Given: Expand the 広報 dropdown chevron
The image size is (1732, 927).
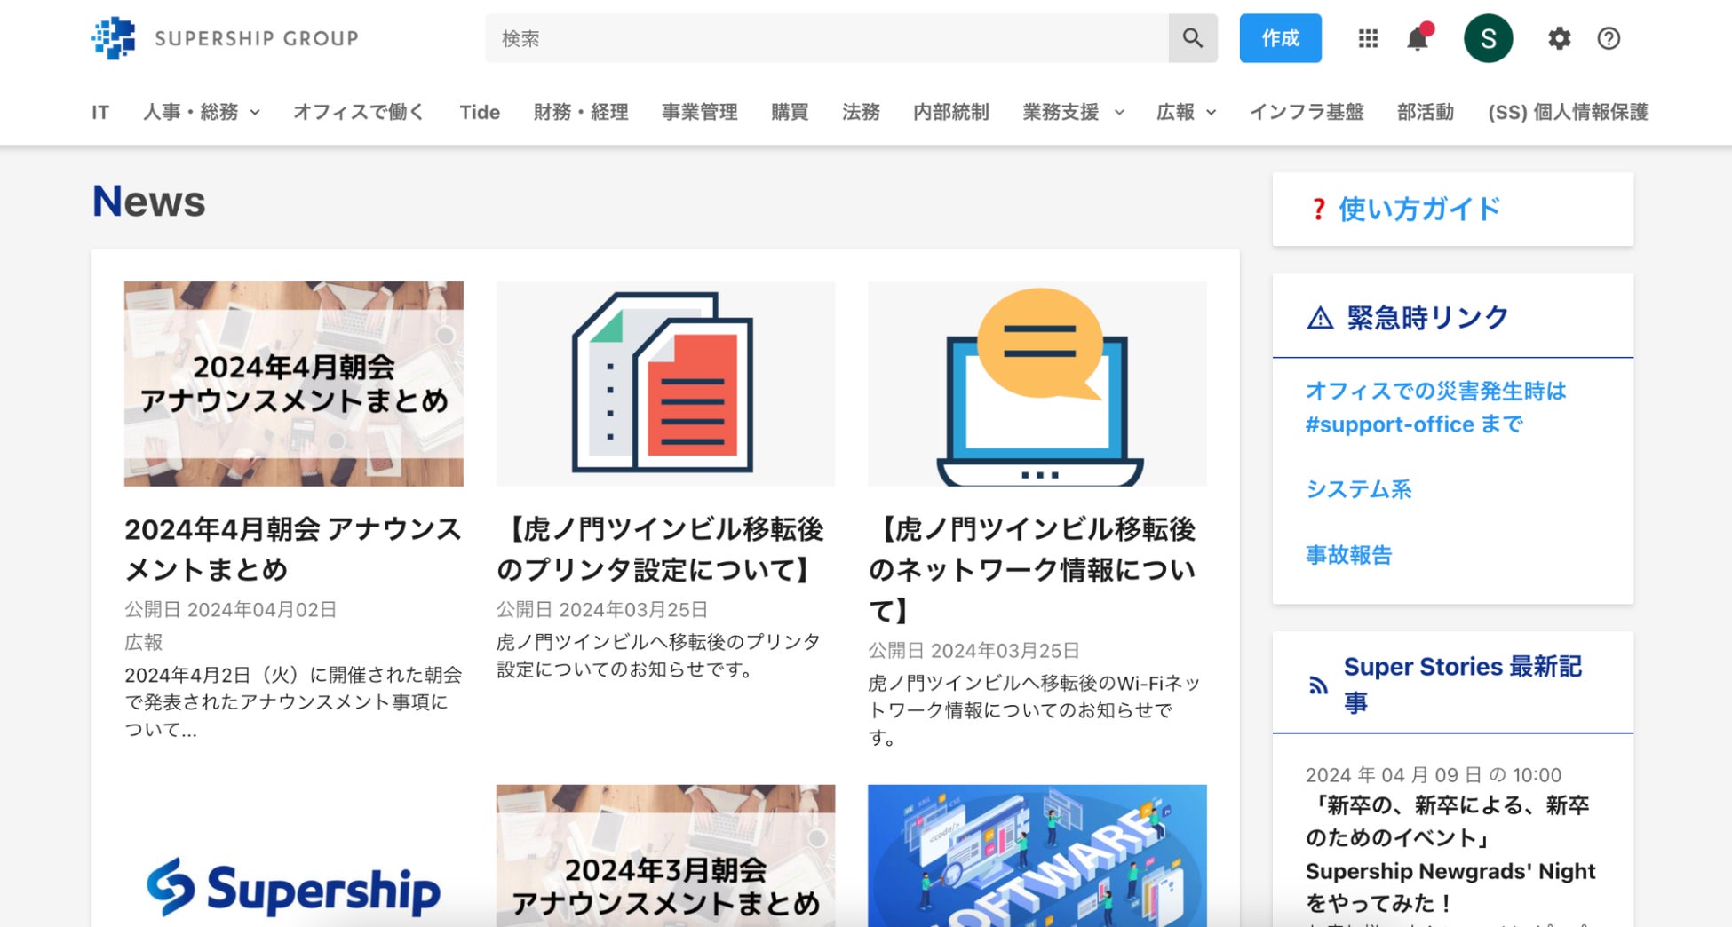Looking at the screenshot, I should click(x=1211, y=113).
